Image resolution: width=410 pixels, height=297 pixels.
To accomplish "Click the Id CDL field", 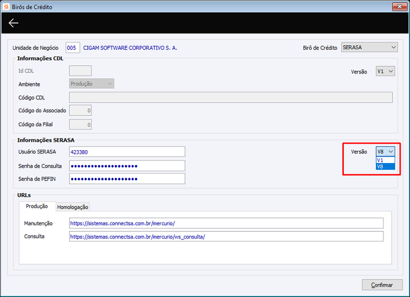I will [80, 71].
